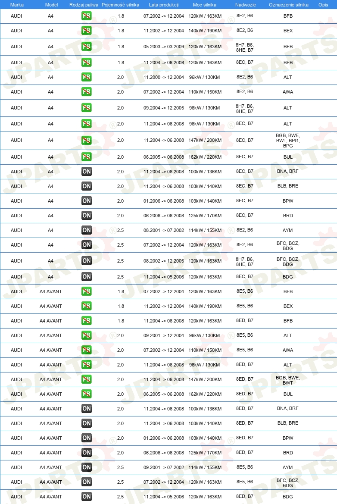Click the Rodzaj paliwa column header

[84, 5]
